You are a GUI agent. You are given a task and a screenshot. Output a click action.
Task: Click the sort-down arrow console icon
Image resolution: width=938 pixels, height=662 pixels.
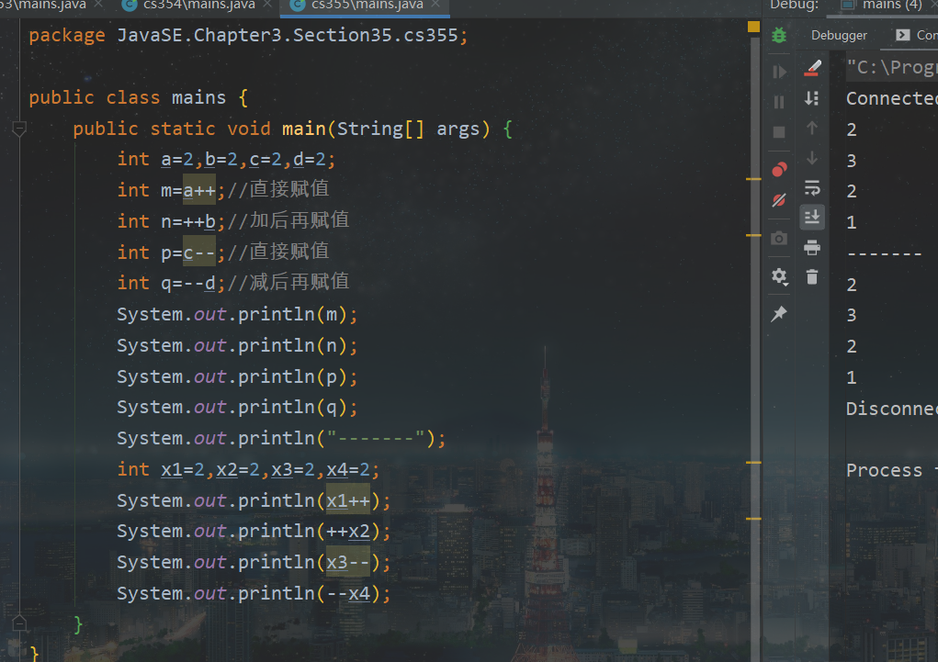pyautogui.click(x=812, y=98)
